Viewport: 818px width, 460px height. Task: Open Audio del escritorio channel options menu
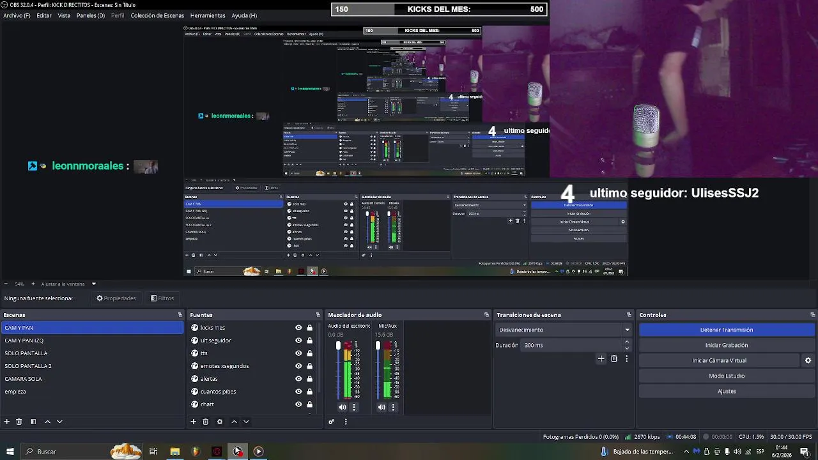tap(354, 407)
